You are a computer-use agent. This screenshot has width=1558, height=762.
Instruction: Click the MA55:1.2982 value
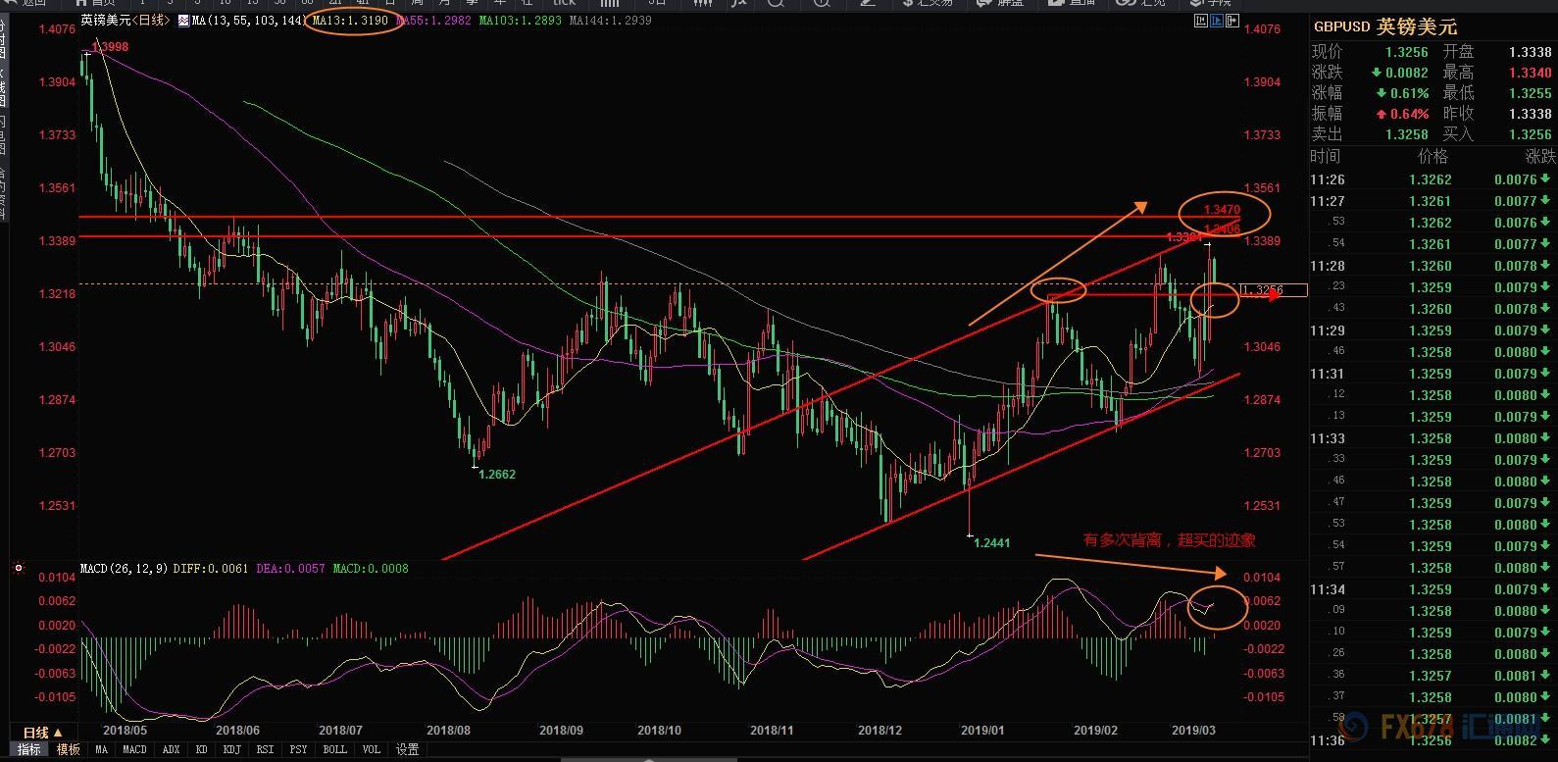pyautogui.click(x=434, y=21)
